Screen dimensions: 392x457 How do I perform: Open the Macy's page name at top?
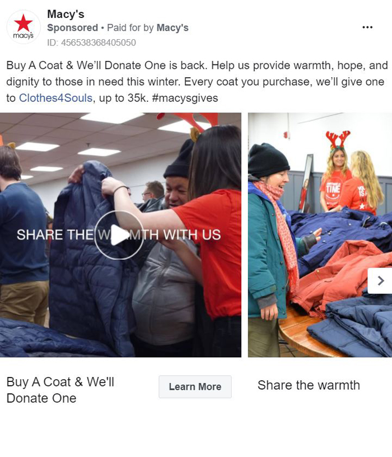pos(66,14)
